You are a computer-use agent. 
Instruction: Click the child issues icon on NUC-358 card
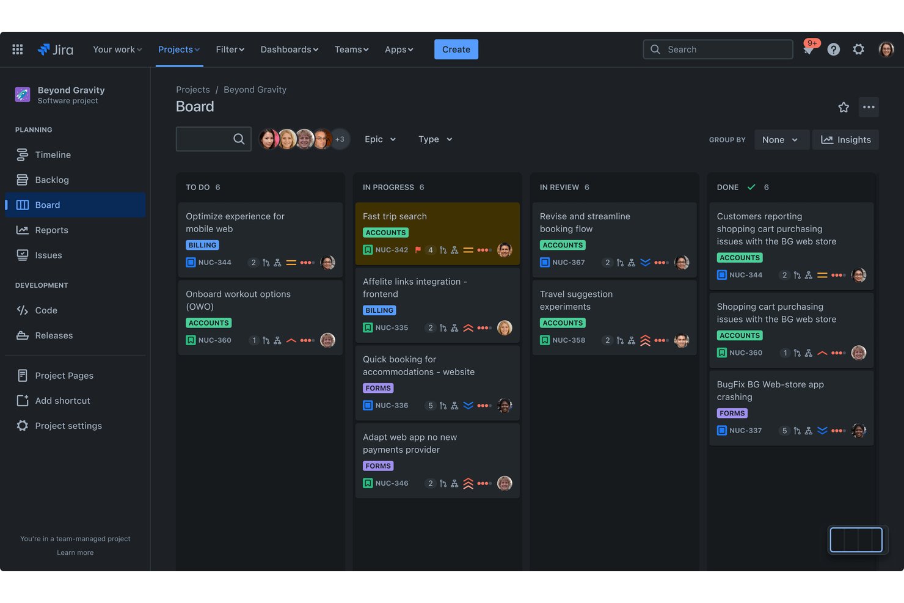tap(632, 340)
